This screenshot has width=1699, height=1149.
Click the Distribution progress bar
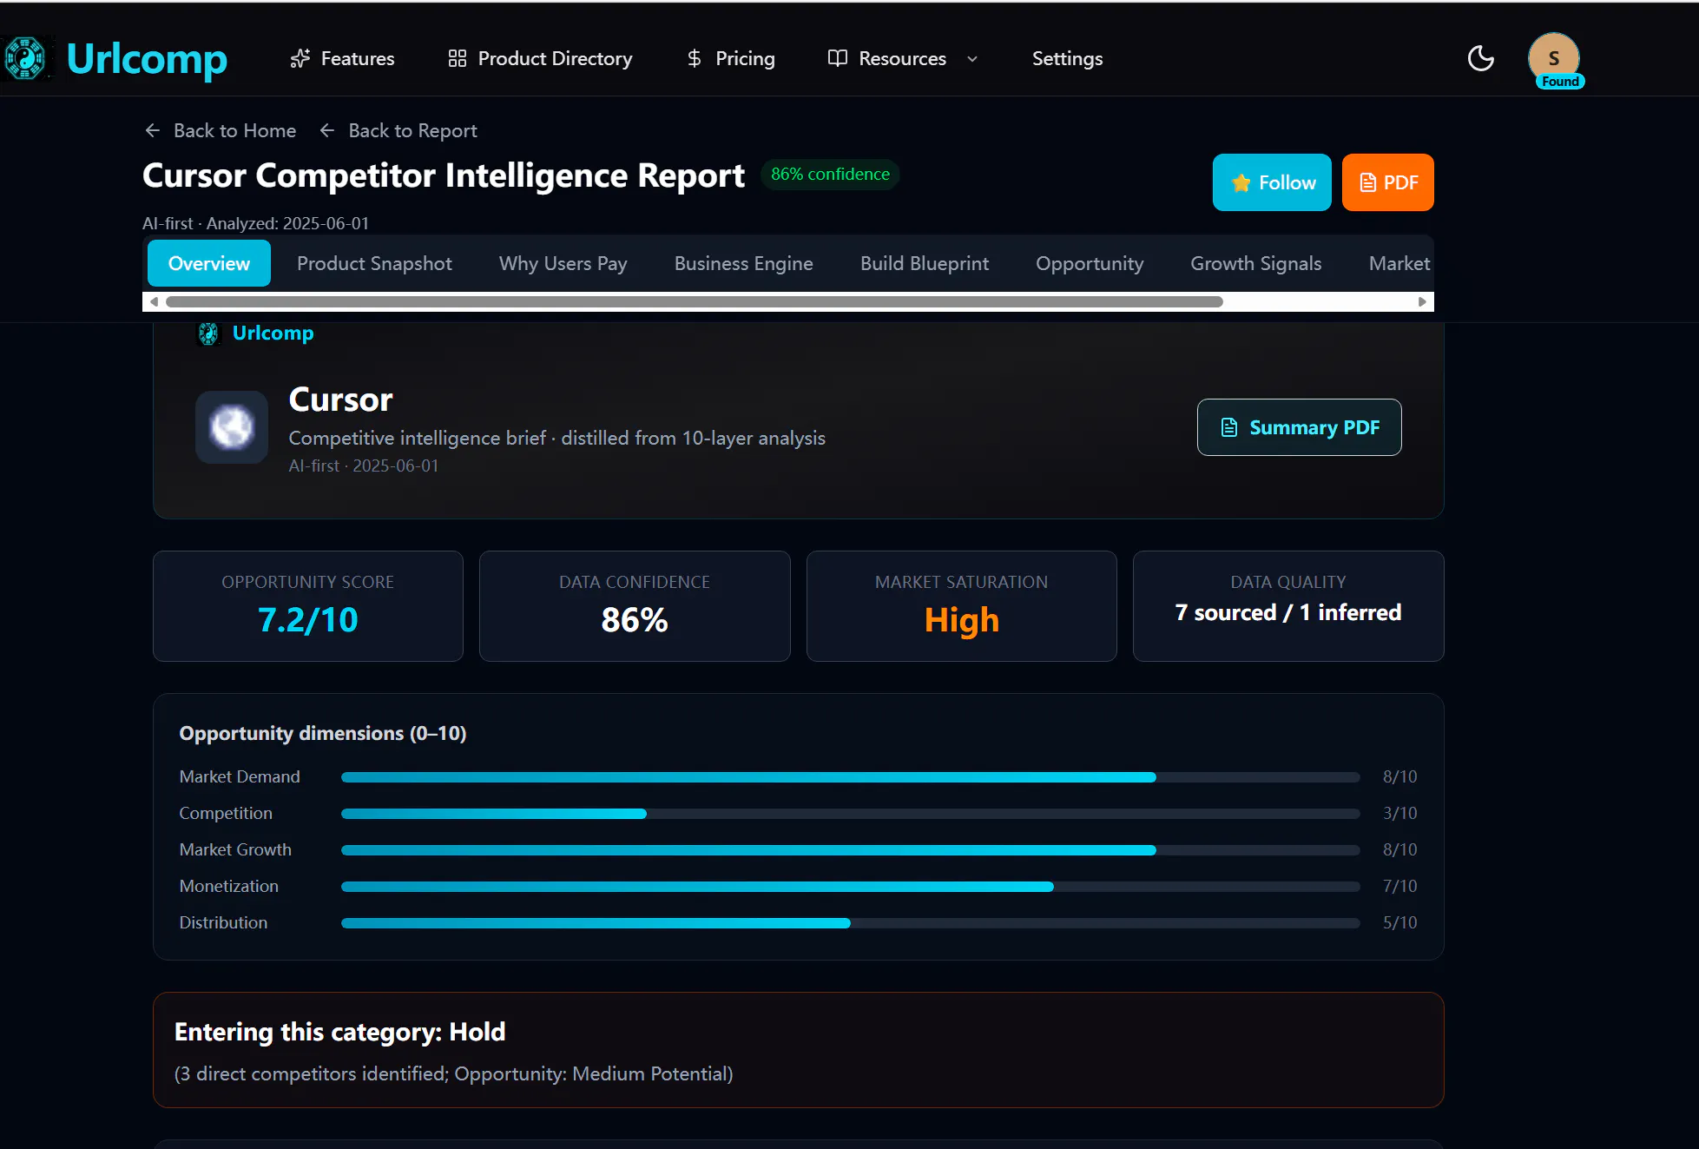coord(851,923)
